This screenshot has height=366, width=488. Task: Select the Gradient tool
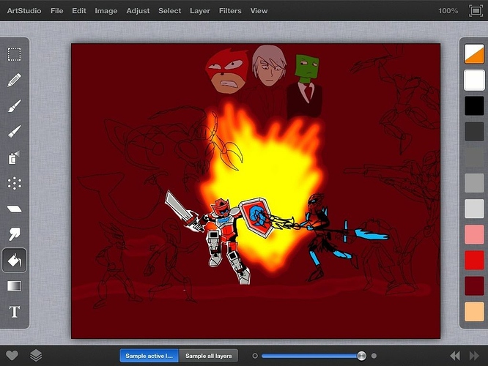(15, 285)
